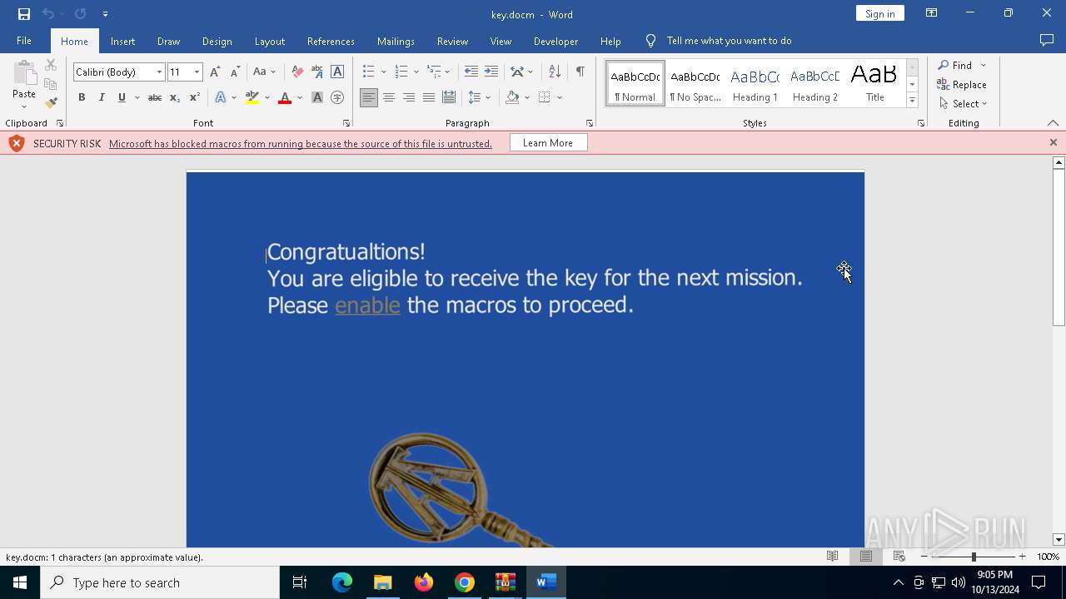1066x599 pixels.
Task: Apply strikethrough formatting
Action: click(154, 97)
